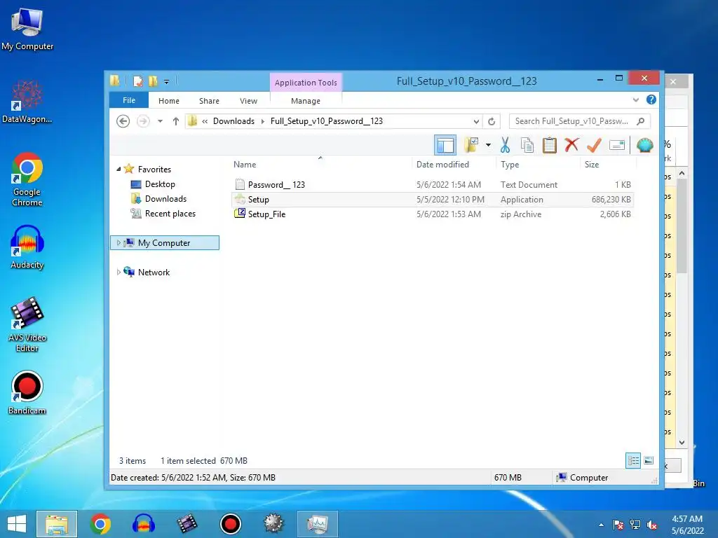Select Network in the navigation pane

point(154,273)
